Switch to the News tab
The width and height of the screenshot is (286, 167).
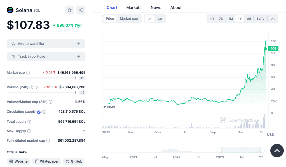click(156, 8)
